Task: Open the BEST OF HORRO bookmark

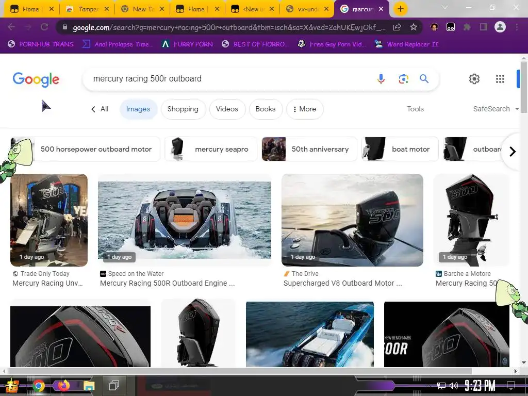Action: (255, 44)
